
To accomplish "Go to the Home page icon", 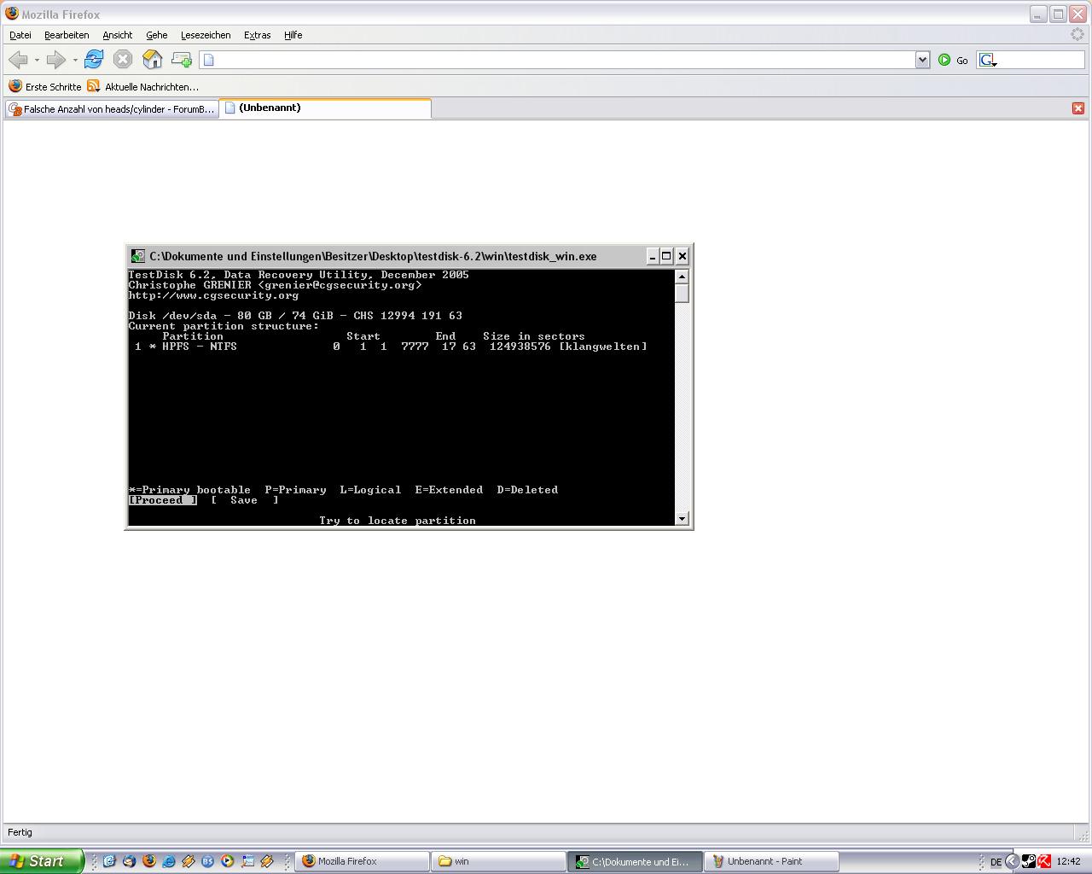I will pyautogui.click(x=152, y=59).
